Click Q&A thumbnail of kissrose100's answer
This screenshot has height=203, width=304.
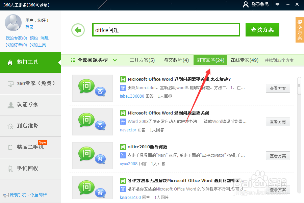click(93, 188)
